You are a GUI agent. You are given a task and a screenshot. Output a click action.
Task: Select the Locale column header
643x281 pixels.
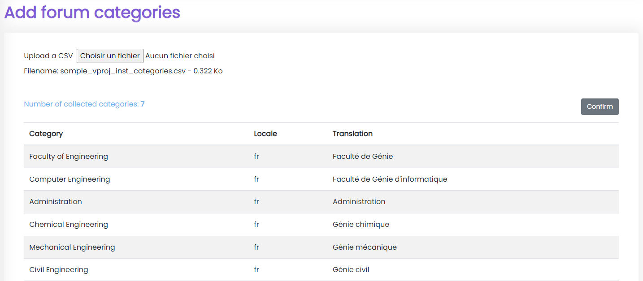tap(265, 133)
